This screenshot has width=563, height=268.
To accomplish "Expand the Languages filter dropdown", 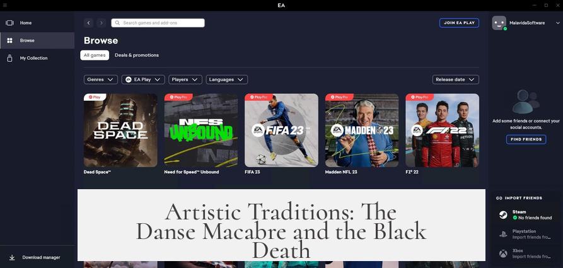I will [x=227, y=79].
